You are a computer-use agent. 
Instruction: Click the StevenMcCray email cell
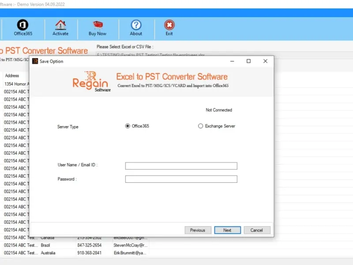pyautogui.click(x=131, y=245)
